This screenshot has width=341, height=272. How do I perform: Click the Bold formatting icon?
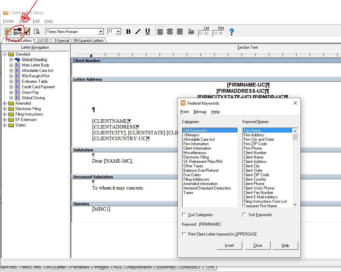[x=128, y=32]
